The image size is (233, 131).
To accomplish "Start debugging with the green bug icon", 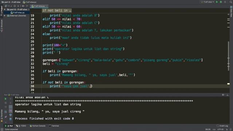I will pos(221,2).
